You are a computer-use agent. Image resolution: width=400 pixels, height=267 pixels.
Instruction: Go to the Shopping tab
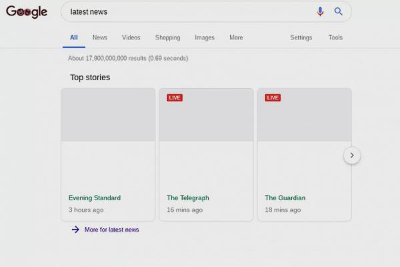click(x=168, y=37)
